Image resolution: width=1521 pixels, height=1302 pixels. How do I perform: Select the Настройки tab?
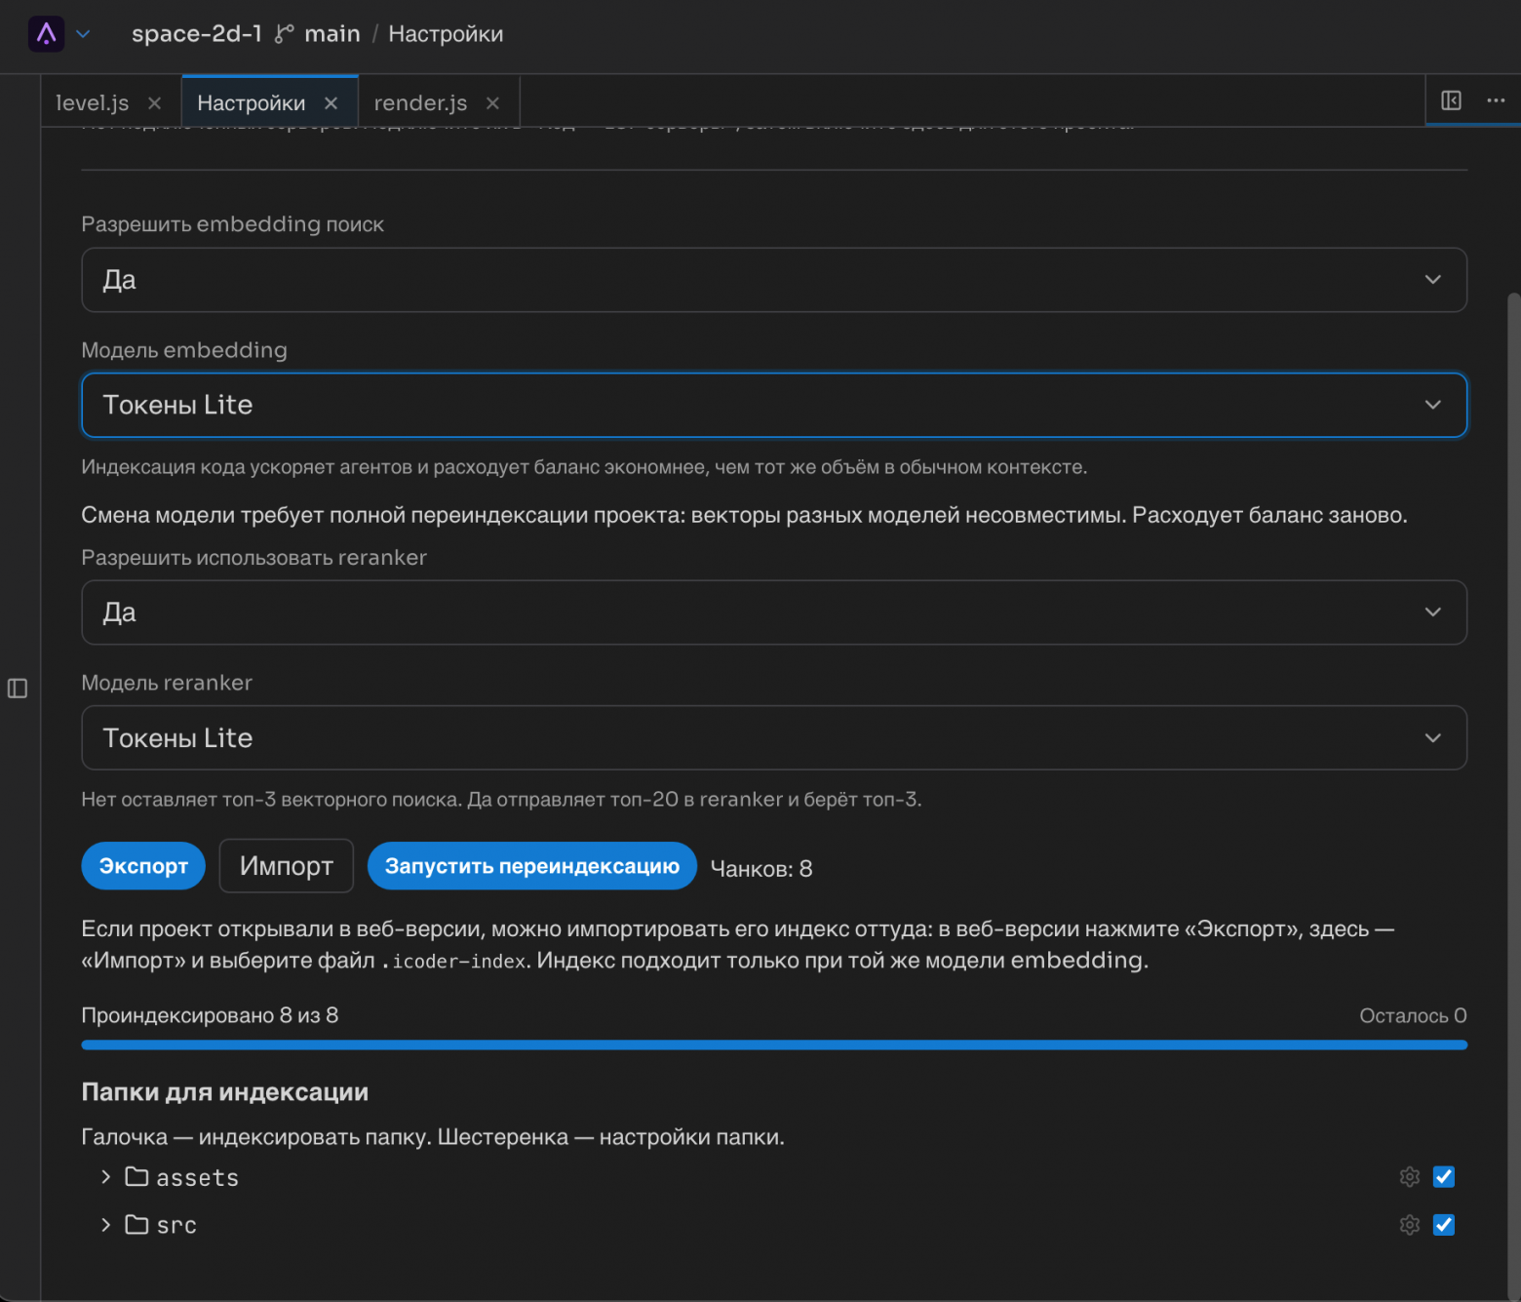pyautogui.click(x=251, y=103)
